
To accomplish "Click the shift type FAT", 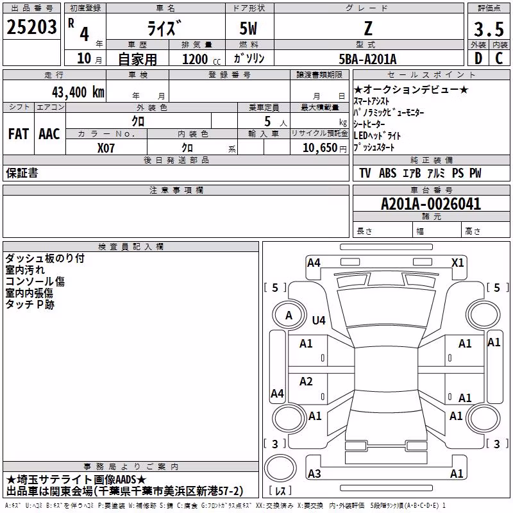I will 19,134.
